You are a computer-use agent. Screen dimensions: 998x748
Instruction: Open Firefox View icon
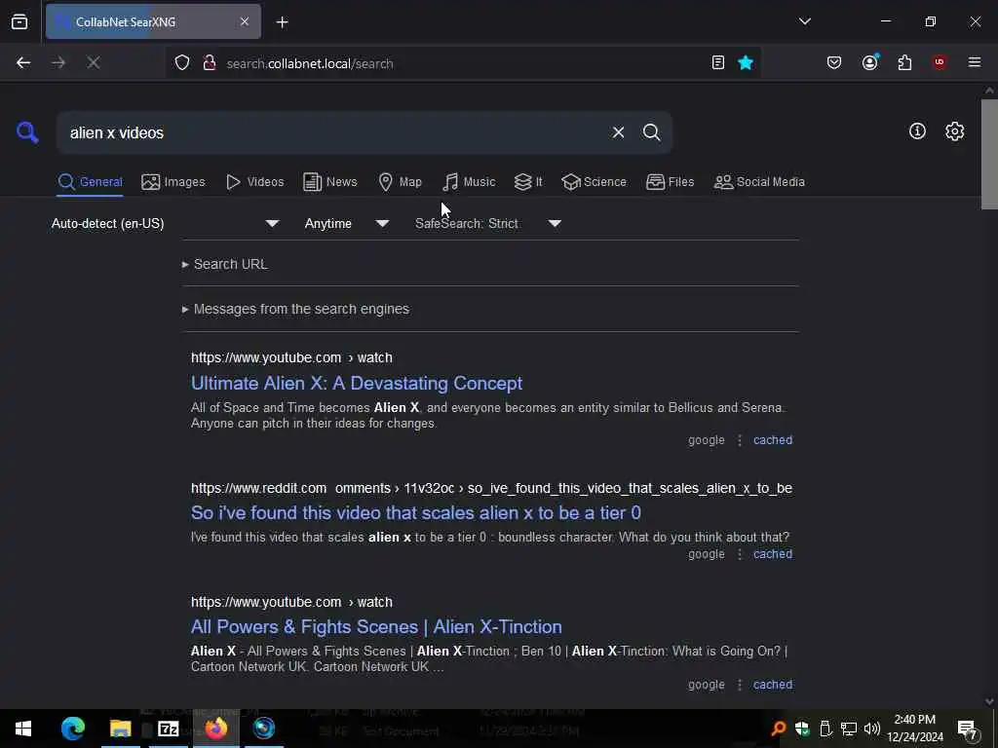tap(19, 21)
